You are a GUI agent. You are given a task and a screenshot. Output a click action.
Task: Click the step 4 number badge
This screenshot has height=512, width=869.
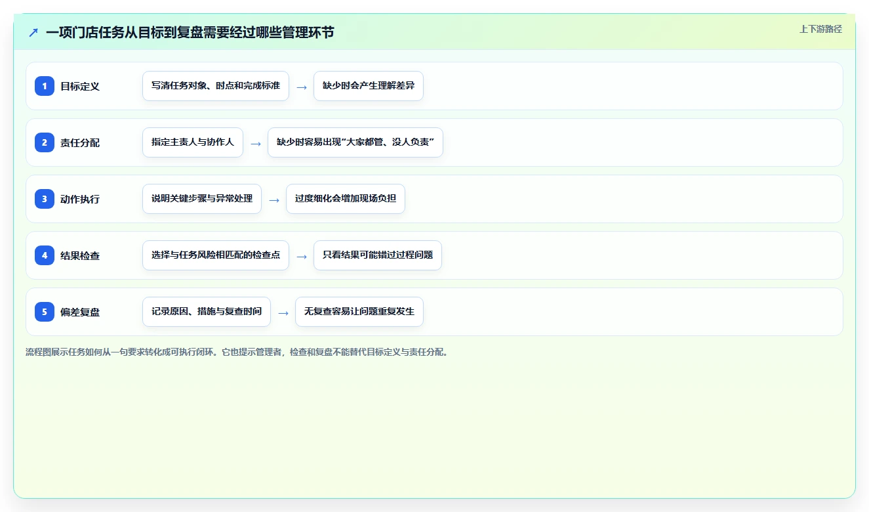coord(45,255)
